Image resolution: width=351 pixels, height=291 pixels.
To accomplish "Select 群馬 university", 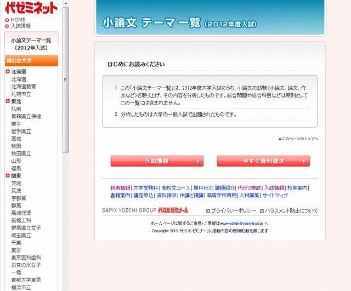I will (x=16, y=206).
